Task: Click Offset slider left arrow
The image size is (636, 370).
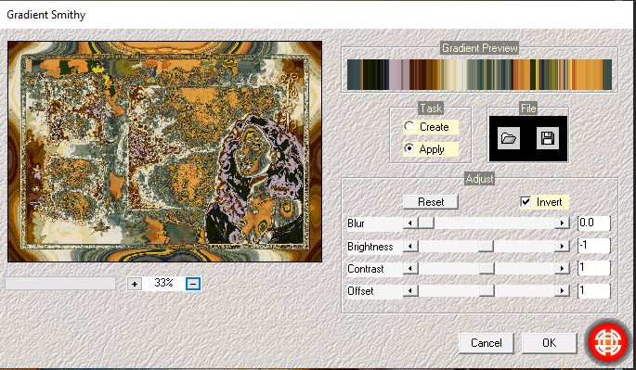Action: coord(410,290)
